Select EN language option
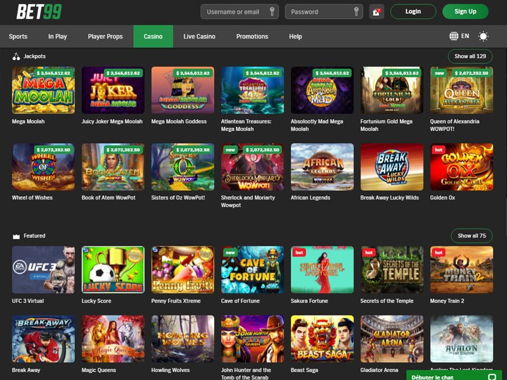Viewport: 507px width, 380px height. 465,36
